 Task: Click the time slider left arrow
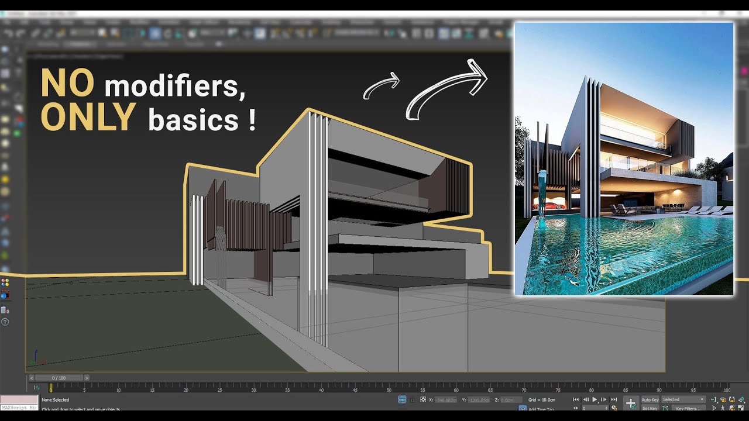[x=32, y=378]
